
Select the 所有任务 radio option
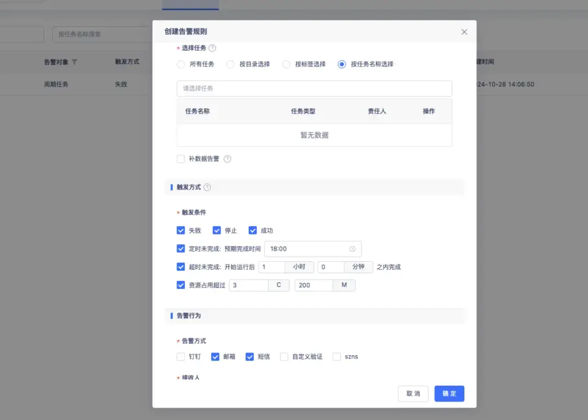181,64
